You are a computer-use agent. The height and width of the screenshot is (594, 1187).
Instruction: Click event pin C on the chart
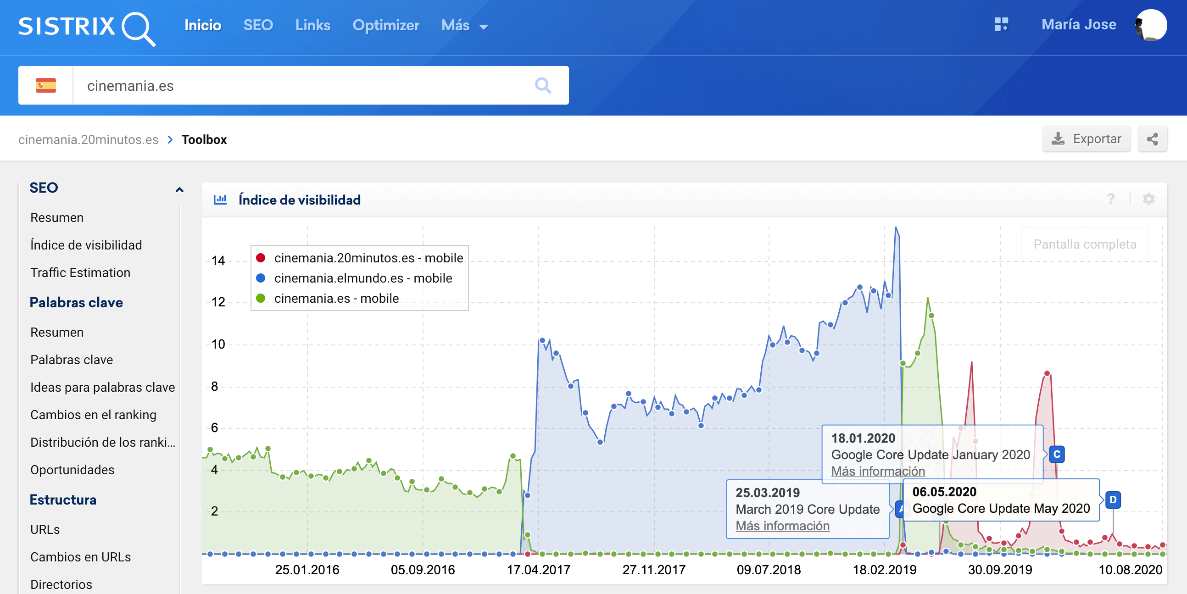1057,455
